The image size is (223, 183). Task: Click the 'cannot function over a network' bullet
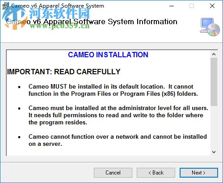tap(118, 140)
